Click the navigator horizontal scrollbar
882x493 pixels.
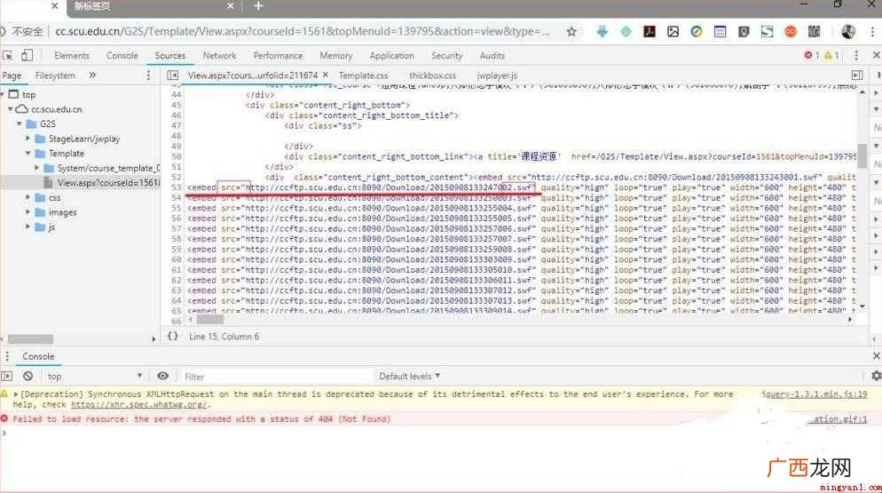pos(30,338)
